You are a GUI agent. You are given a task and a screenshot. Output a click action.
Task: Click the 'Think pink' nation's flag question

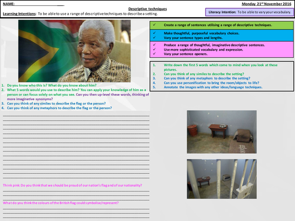73,185
